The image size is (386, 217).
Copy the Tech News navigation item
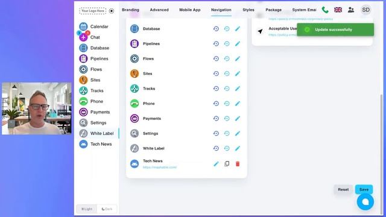pyautogui.click(x=227, y=164)
